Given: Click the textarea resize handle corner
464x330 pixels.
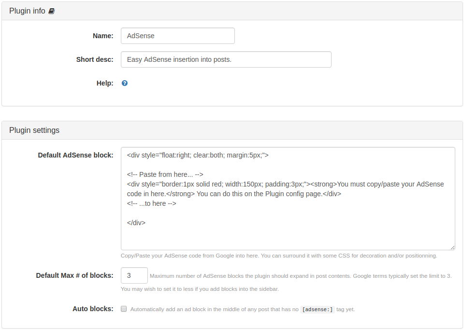Looking at the screenshot, I should pos(452,247).
